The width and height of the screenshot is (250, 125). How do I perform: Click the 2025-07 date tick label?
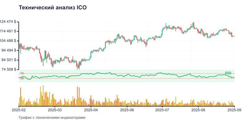[162, 110]
